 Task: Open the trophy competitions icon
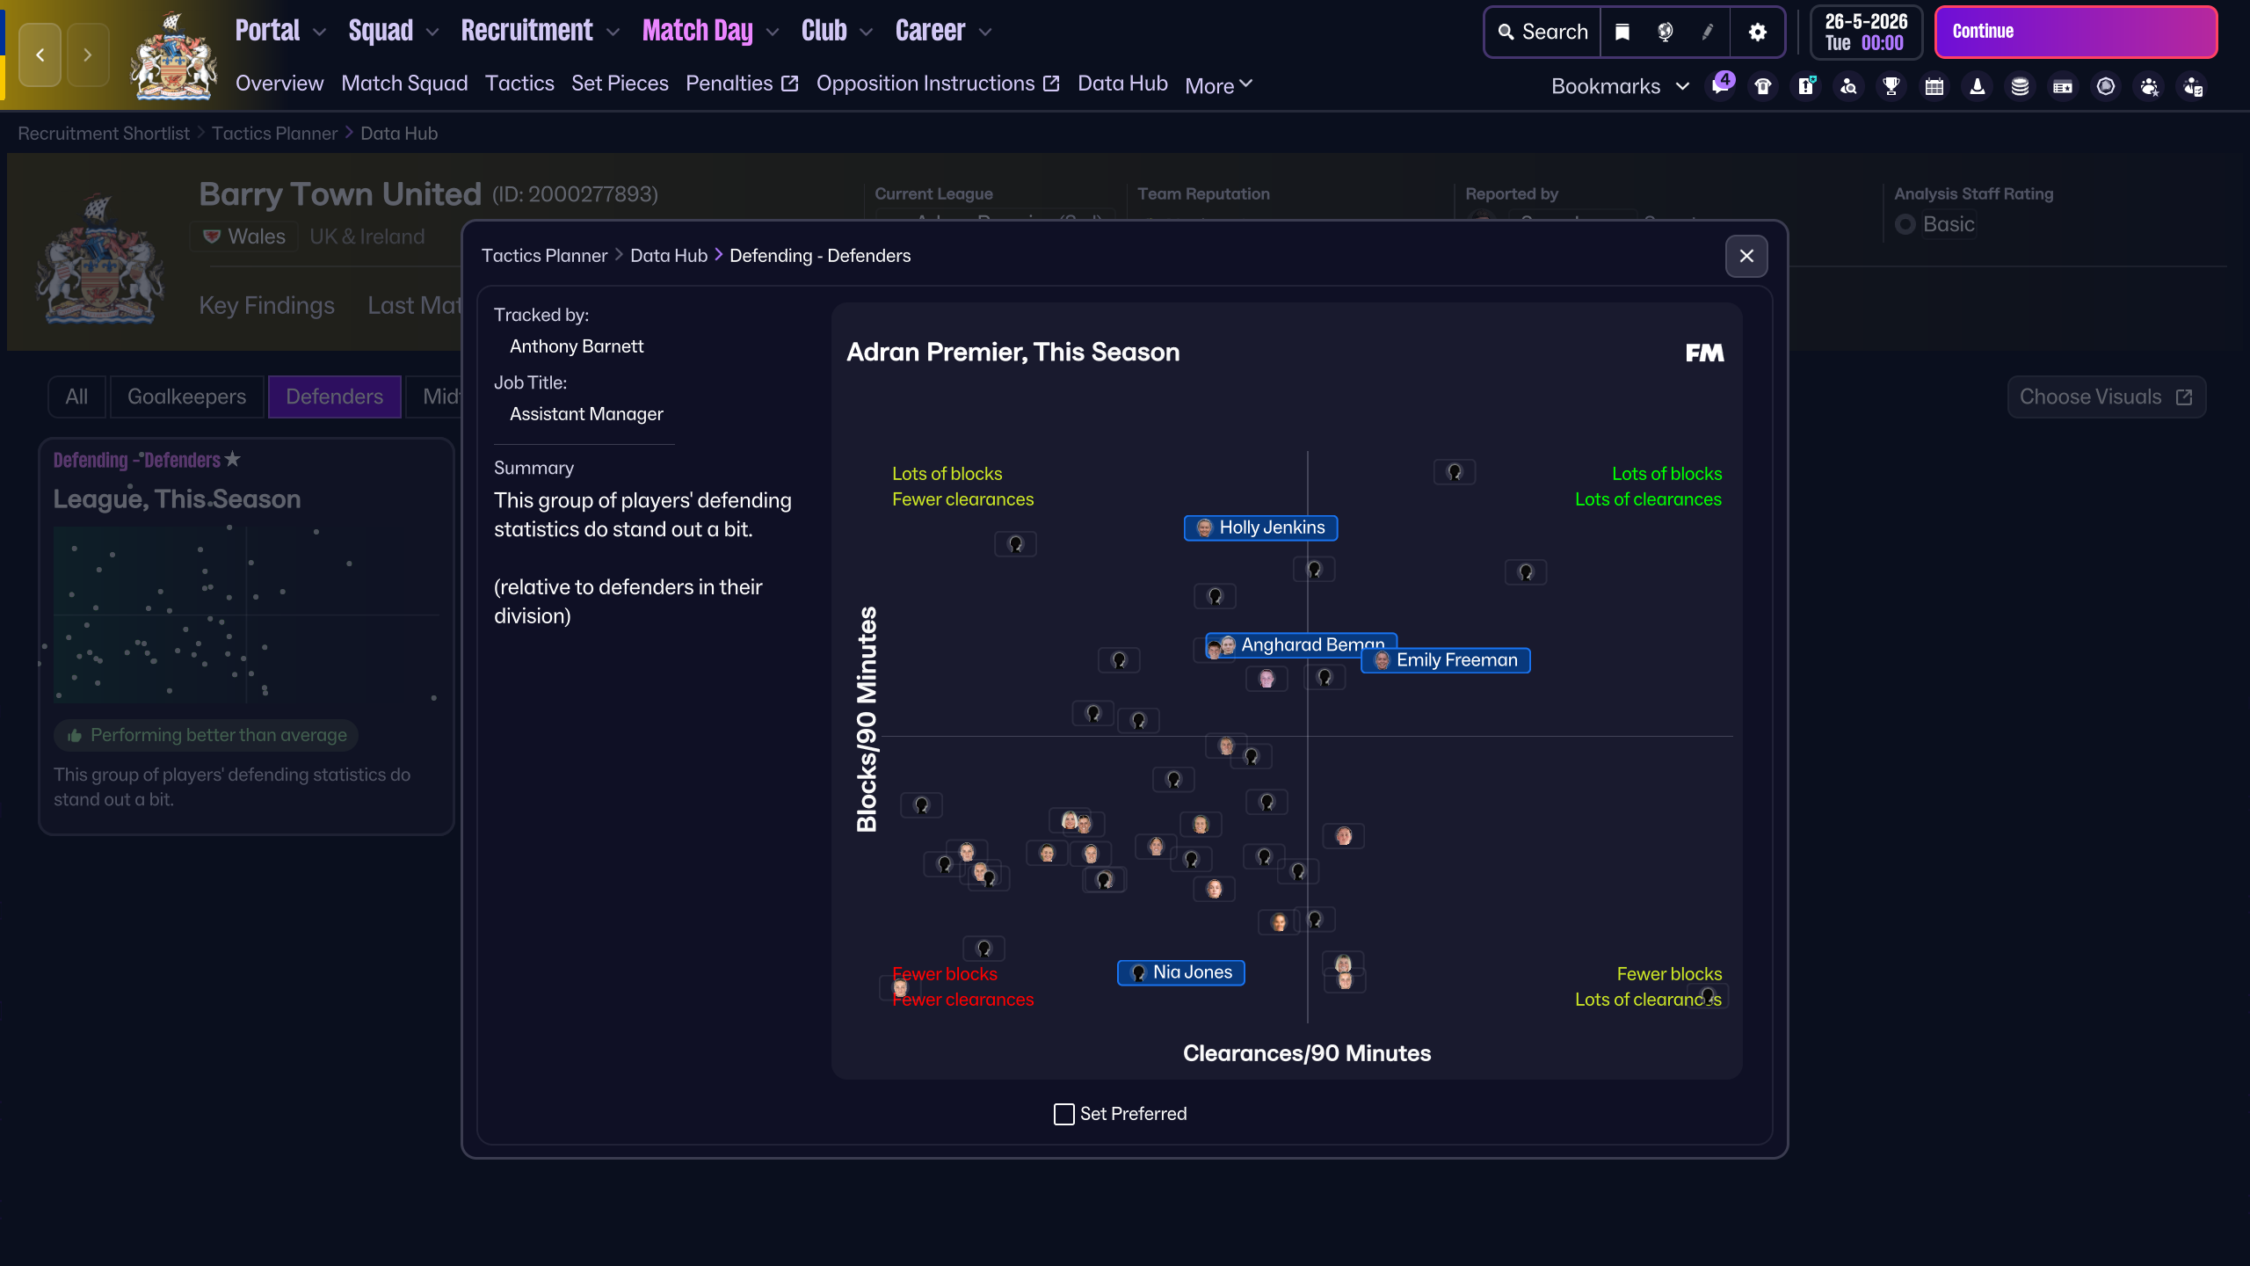[x=1891, y=86]
